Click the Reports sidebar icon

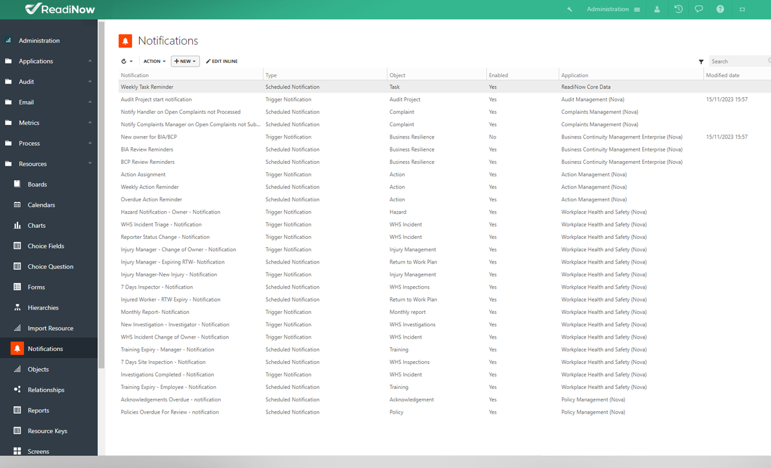tap(17, 410)
